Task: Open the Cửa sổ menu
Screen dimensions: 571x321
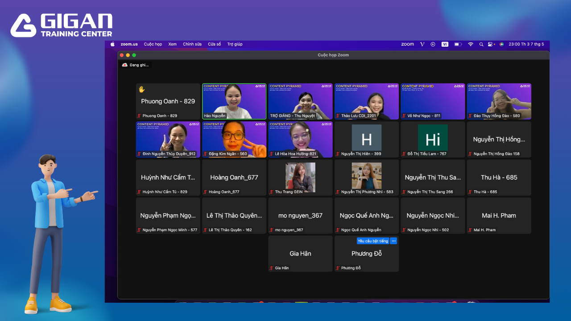Action: coord(215,44)
